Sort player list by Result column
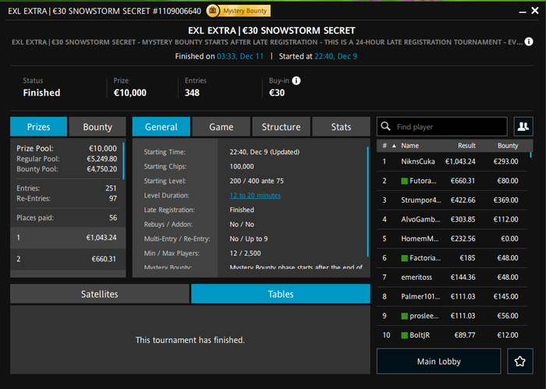The height and width of the screenshot is (389, 546). pos(466,146)
